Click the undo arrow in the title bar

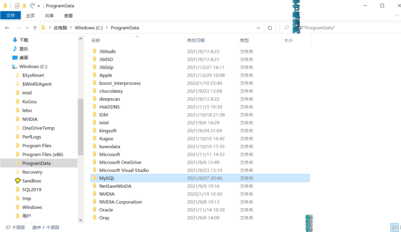click(32, 6)
